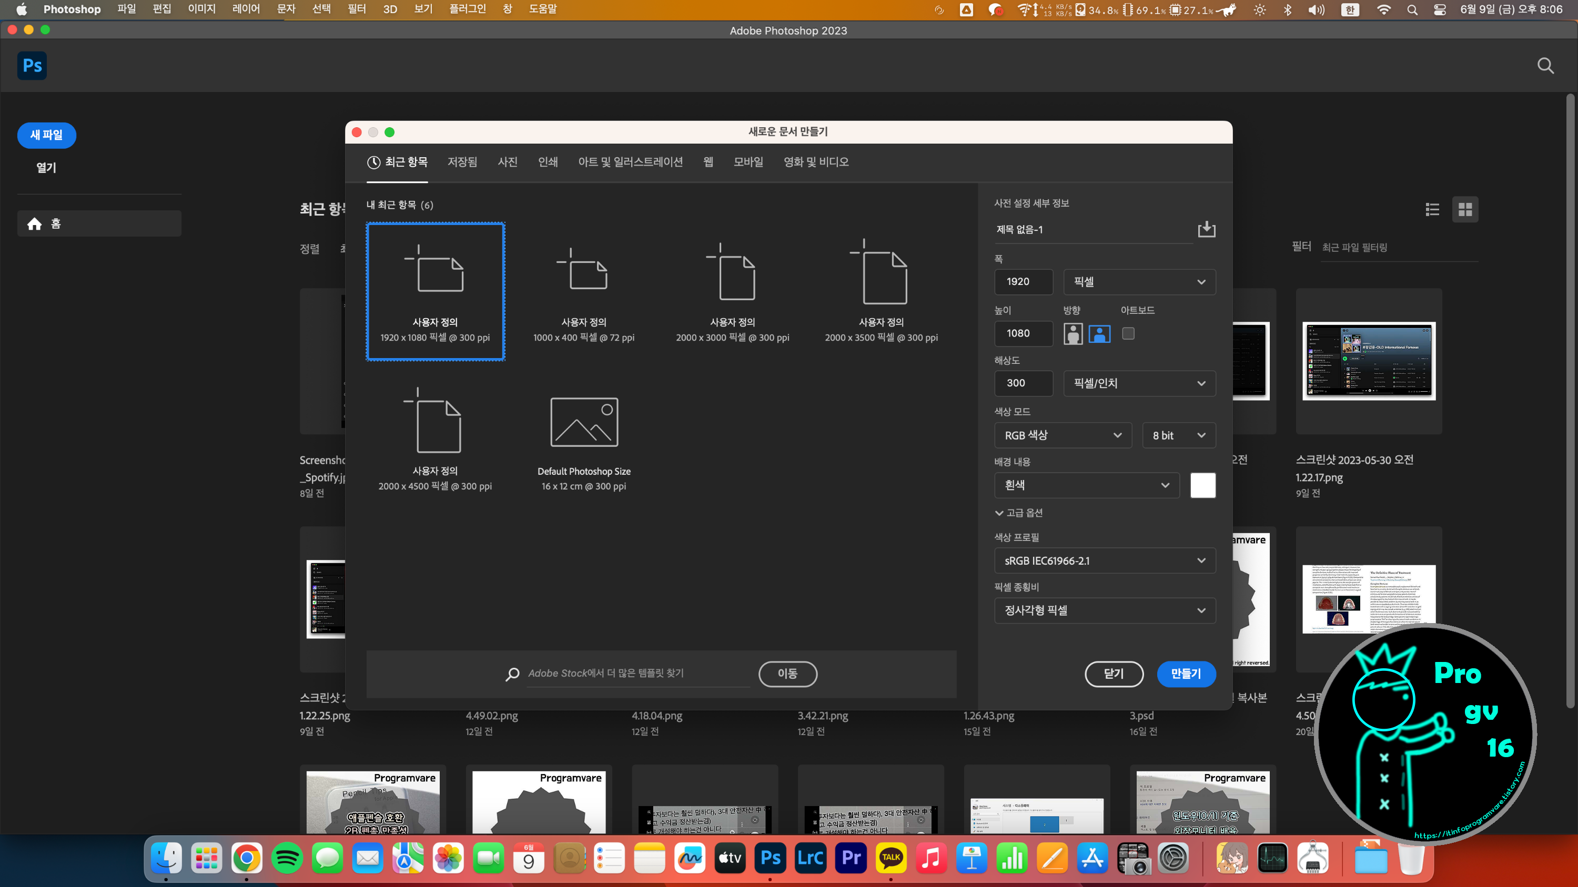Click the Photoshop home logo icon

point(32,66)
